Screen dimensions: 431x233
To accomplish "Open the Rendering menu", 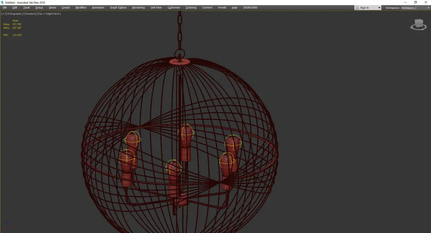I will pyautogui.click(x=139, y=8).
